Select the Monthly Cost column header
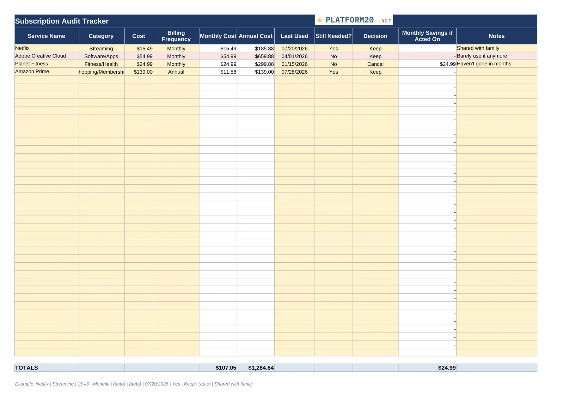The image size is (569, 402). tap(218, 36)
